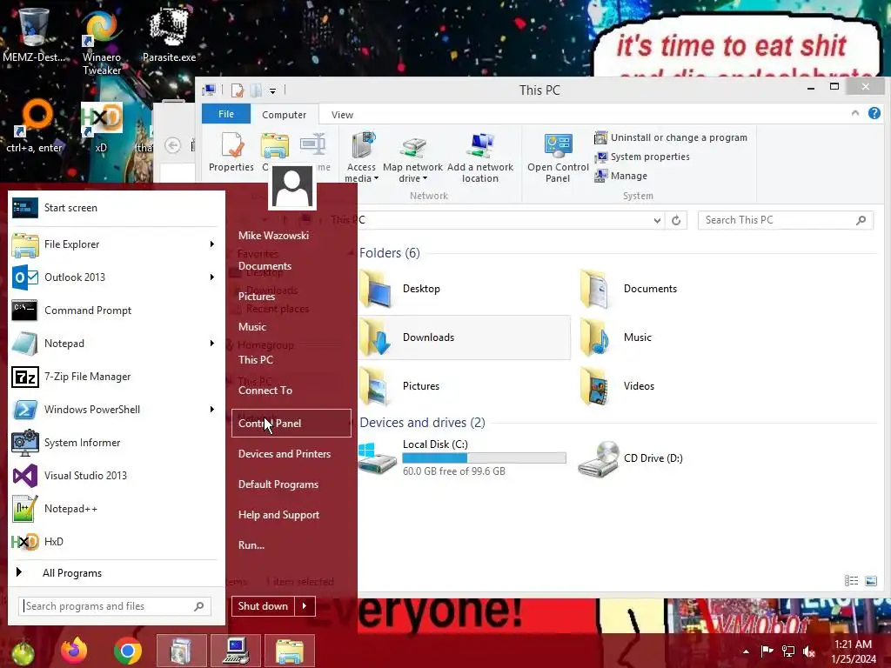Screen dimensions: 891x668
Task: Open Mike Wazowski user folder link
Action: pos(273,235)
